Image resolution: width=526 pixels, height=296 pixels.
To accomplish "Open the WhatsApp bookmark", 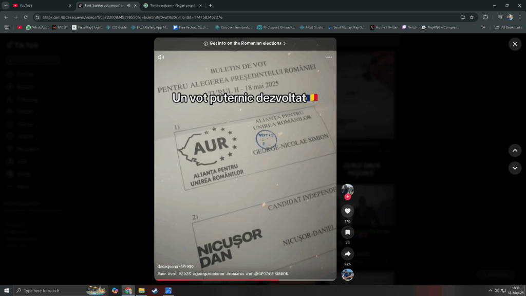I will (x=36, y=28).
